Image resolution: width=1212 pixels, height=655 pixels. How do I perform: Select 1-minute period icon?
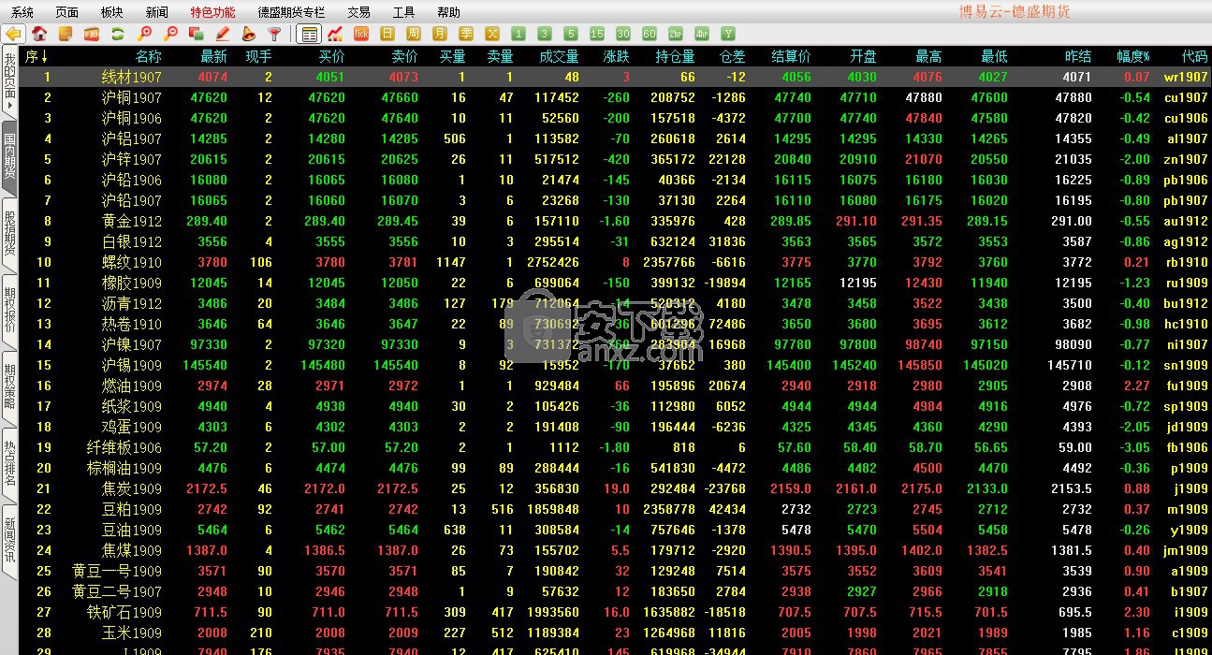coord(518,34)
